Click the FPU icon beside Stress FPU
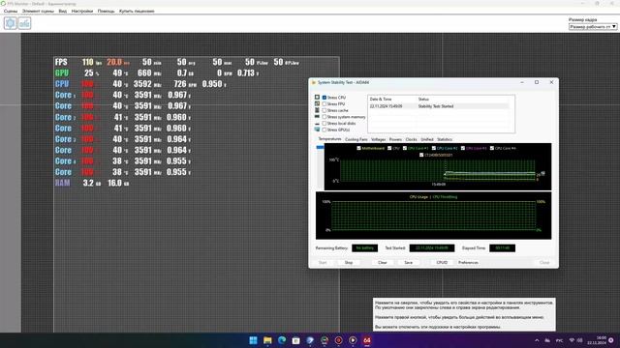Viewport: 620px width, 348px height. pos(317,103)
